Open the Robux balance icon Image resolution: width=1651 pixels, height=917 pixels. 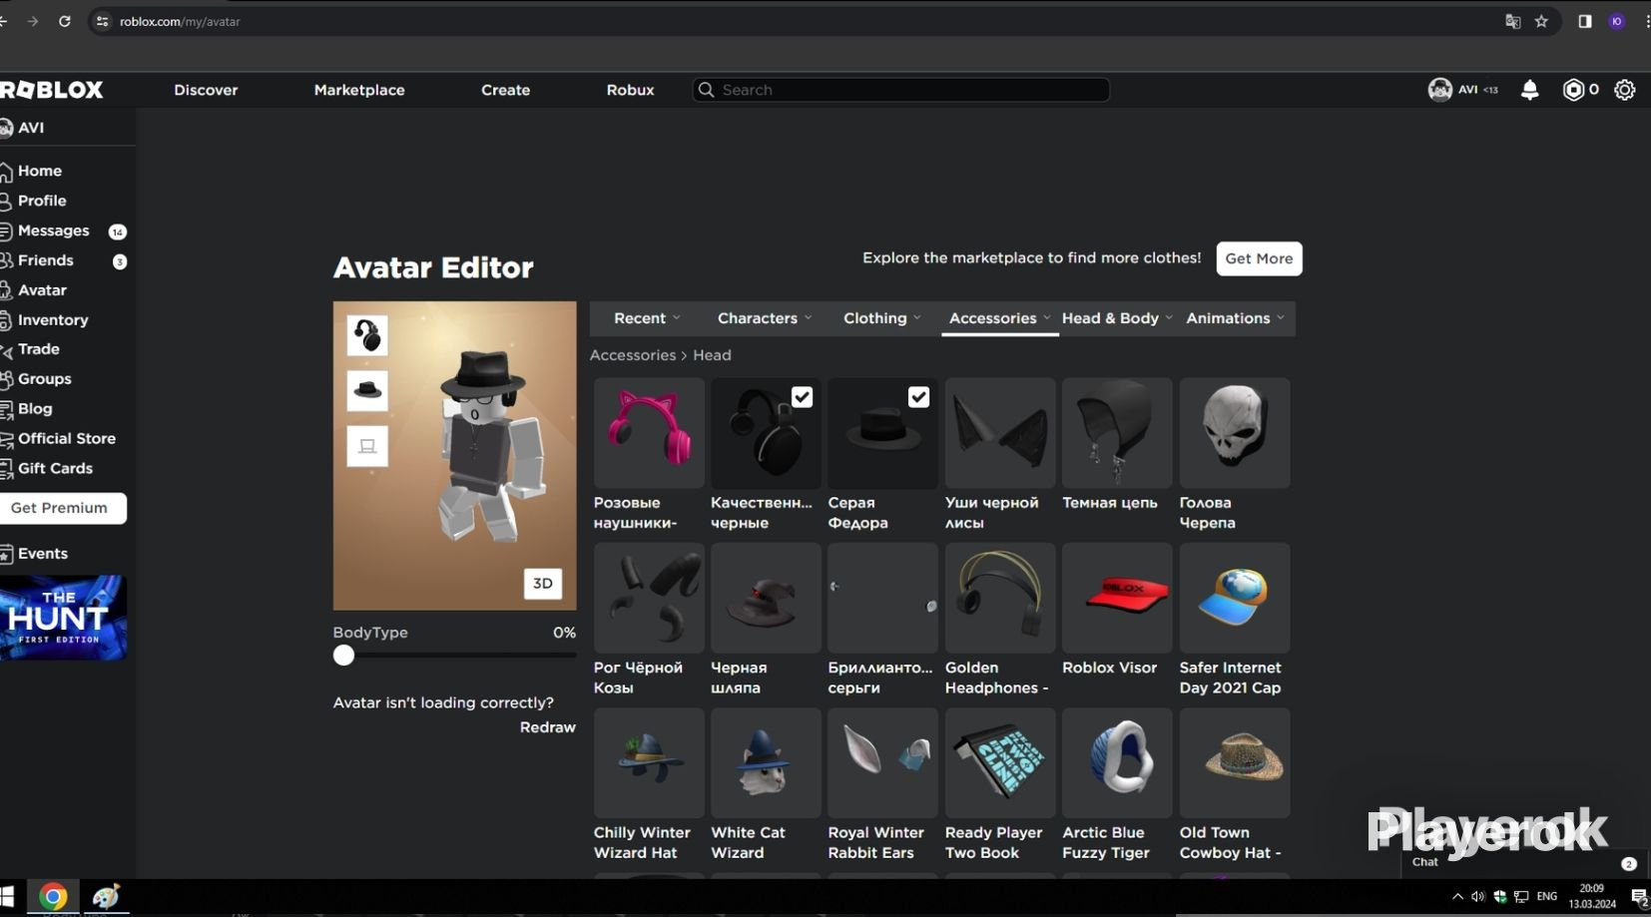coord(1573,90)
